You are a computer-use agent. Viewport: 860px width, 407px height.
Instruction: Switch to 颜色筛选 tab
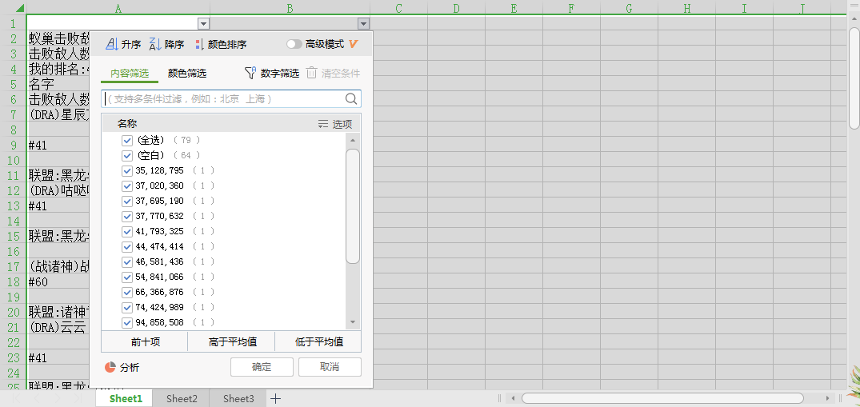[x=187, y=74]
